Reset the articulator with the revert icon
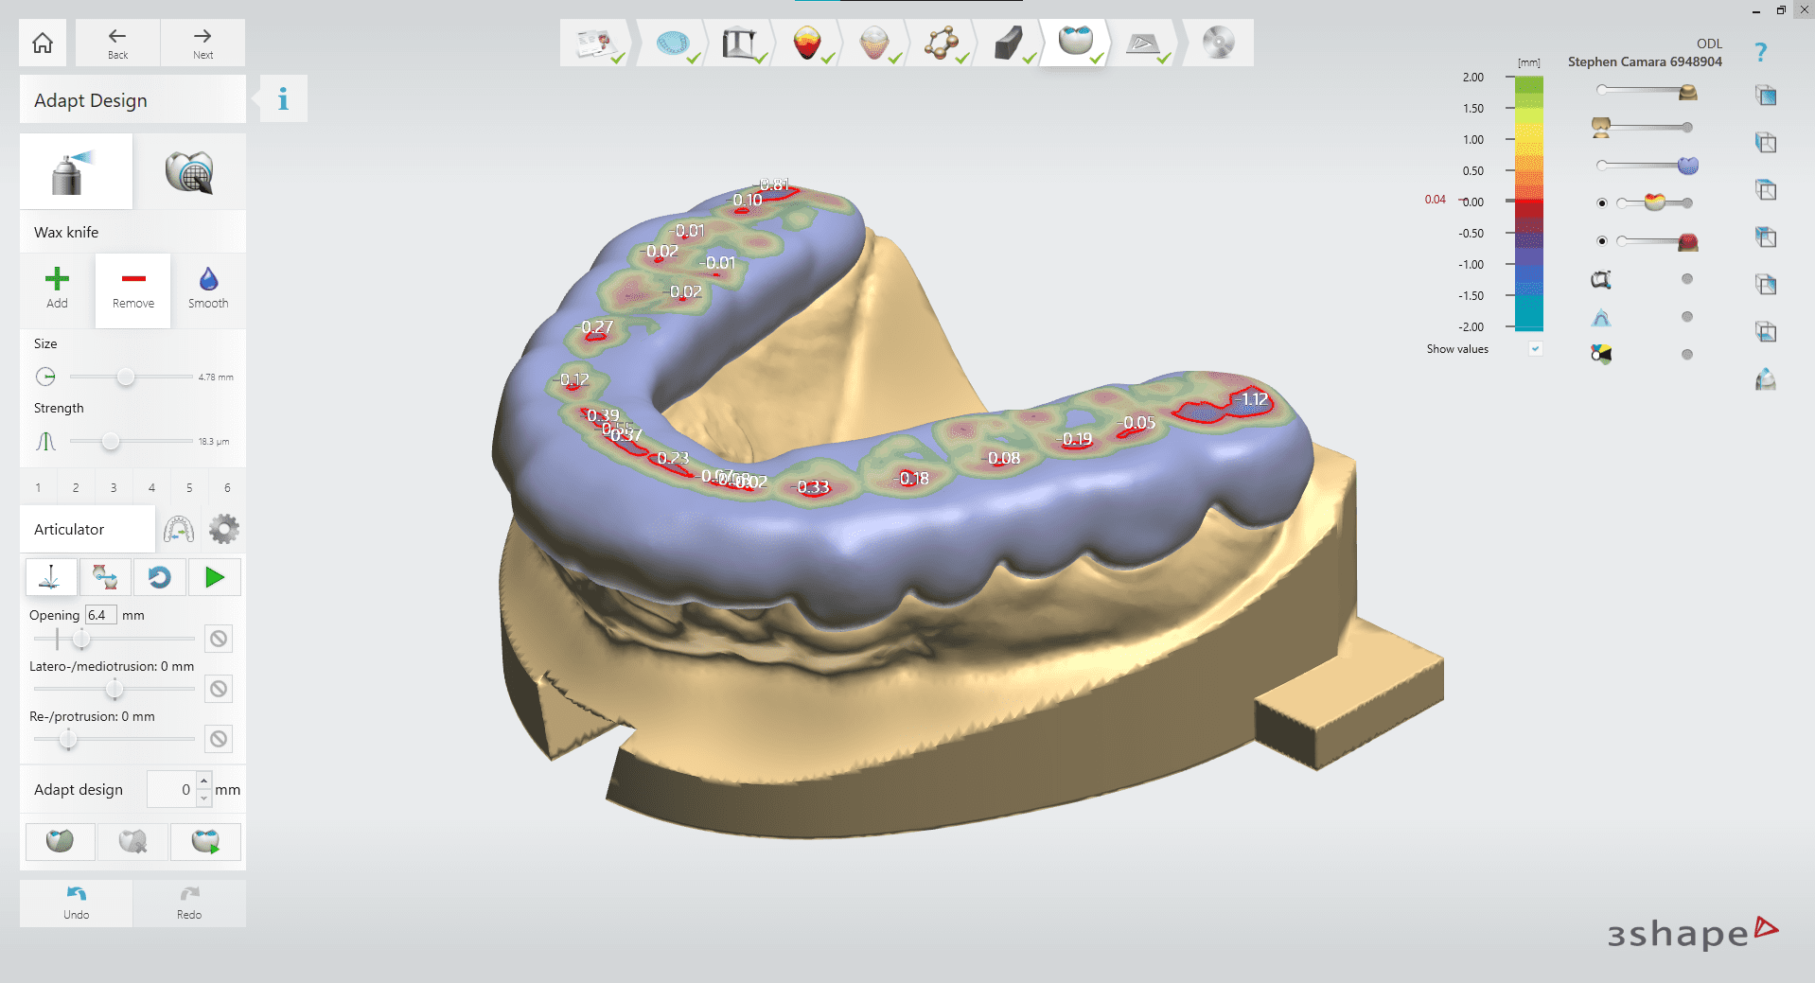The height and width of the screenshot is (983, 1815). (x=159, y=576)
